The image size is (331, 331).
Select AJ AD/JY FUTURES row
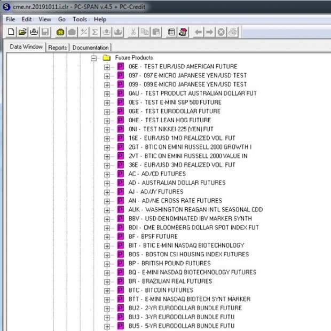156,192
